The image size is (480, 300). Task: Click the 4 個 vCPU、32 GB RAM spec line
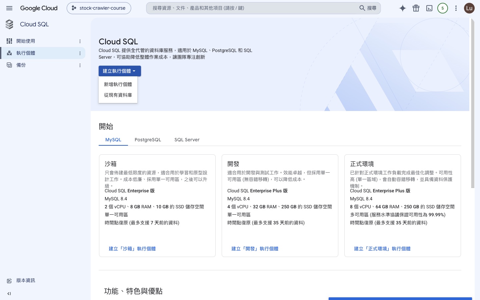(280, 207)
